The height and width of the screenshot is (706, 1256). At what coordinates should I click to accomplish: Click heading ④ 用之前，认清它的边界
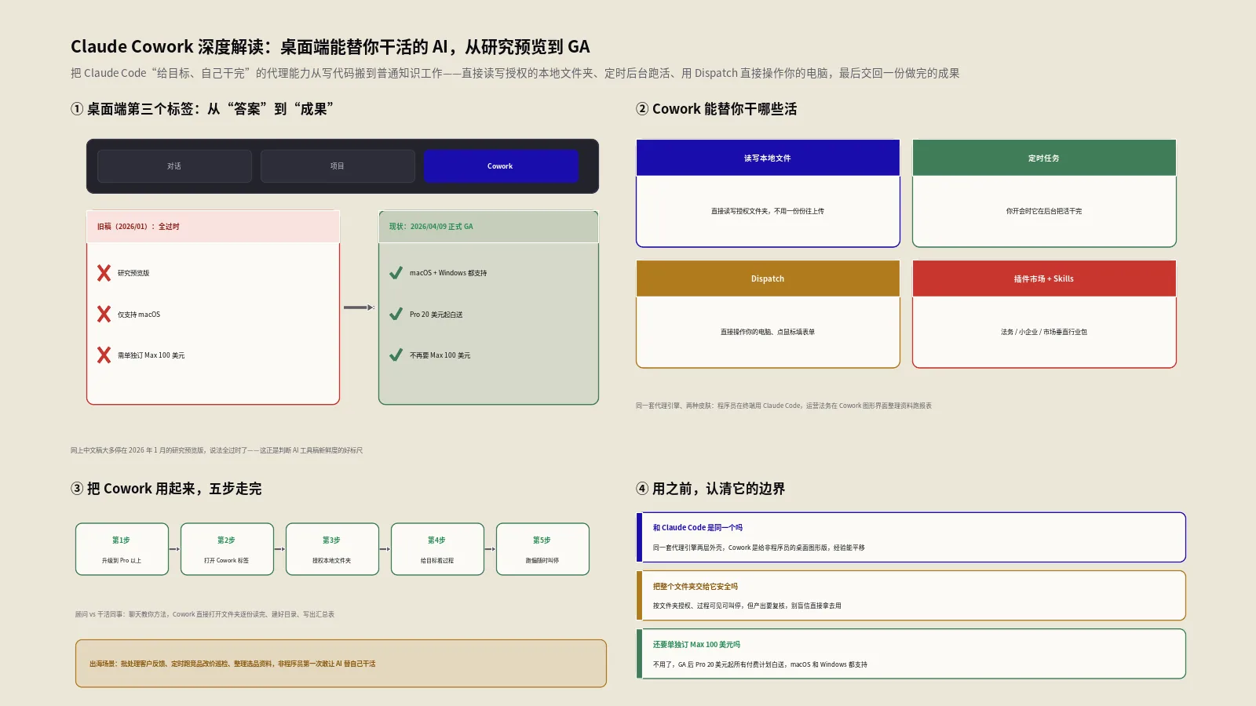coord(710,489)
